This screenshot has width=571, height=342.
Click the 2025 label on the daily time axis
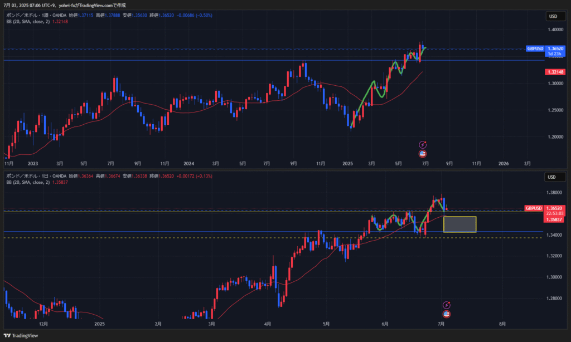click(x=99, y=324)
